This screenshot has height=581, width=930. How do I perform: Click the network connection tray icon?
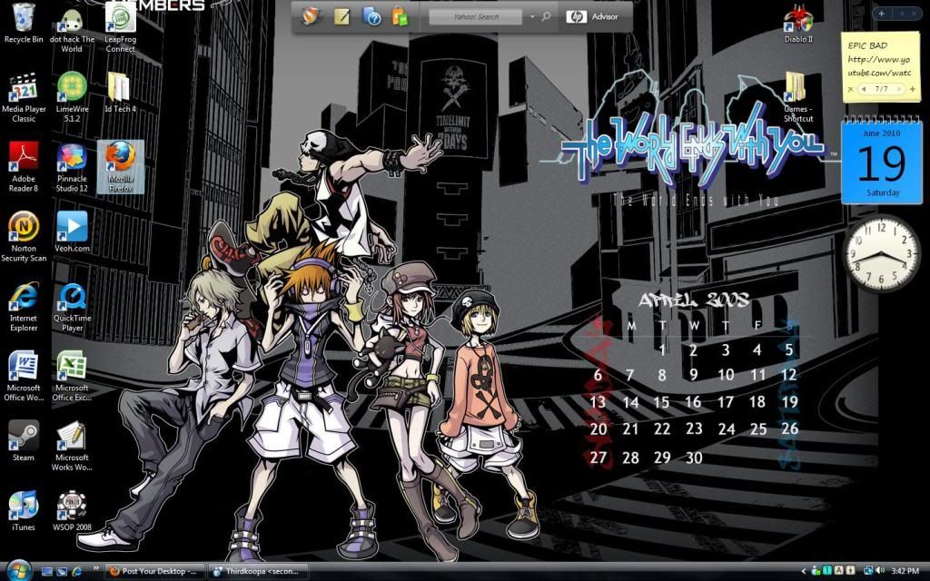coord(868,571)
